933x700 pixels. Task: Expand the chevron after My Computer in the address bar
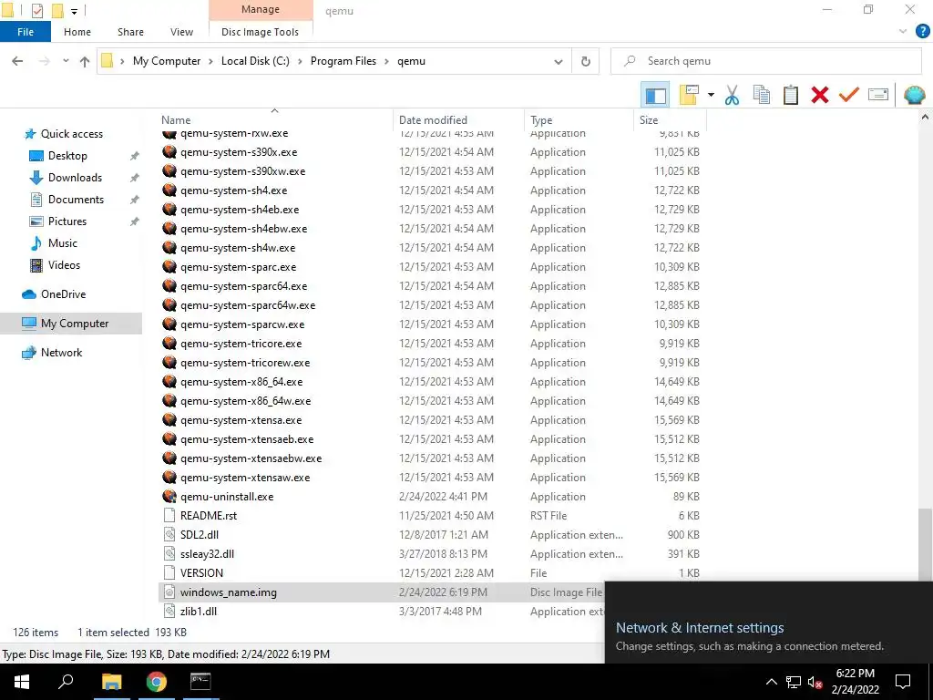210,61
